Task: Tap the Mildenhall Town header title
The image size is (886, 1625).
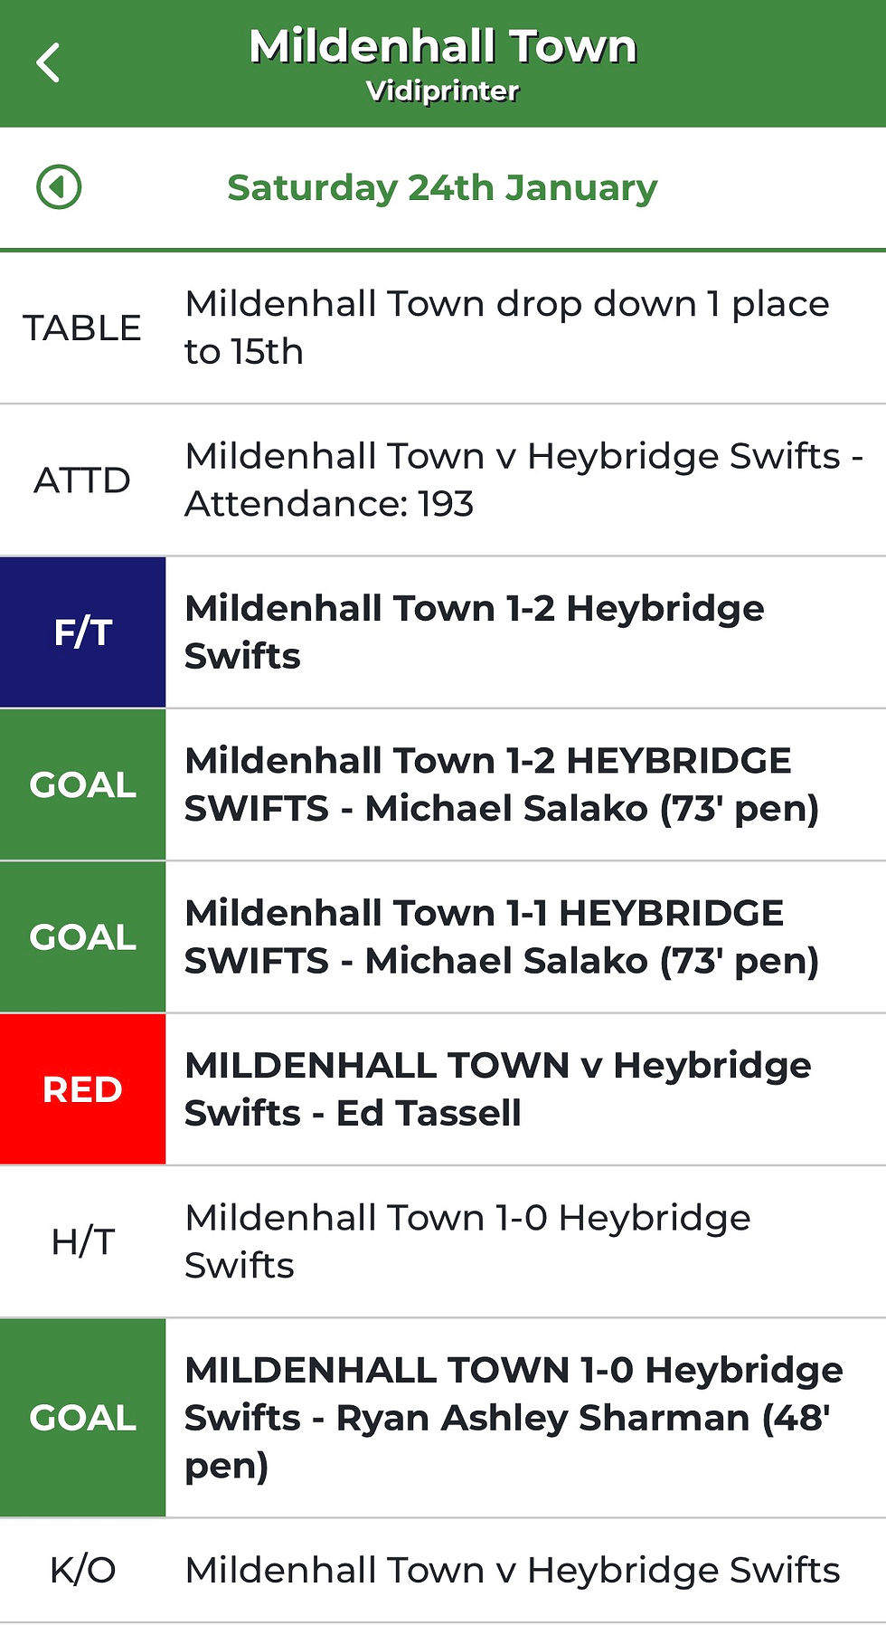Action: 442,47
